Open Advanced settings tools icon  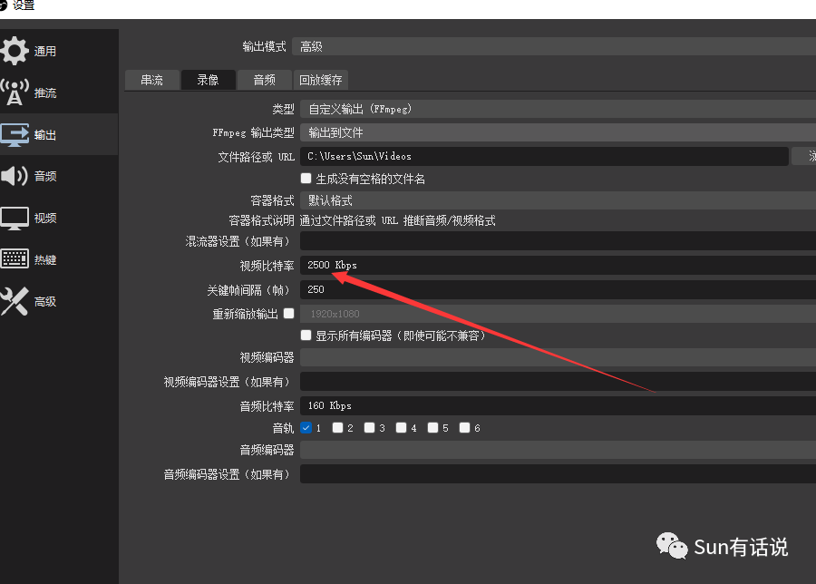14,301
